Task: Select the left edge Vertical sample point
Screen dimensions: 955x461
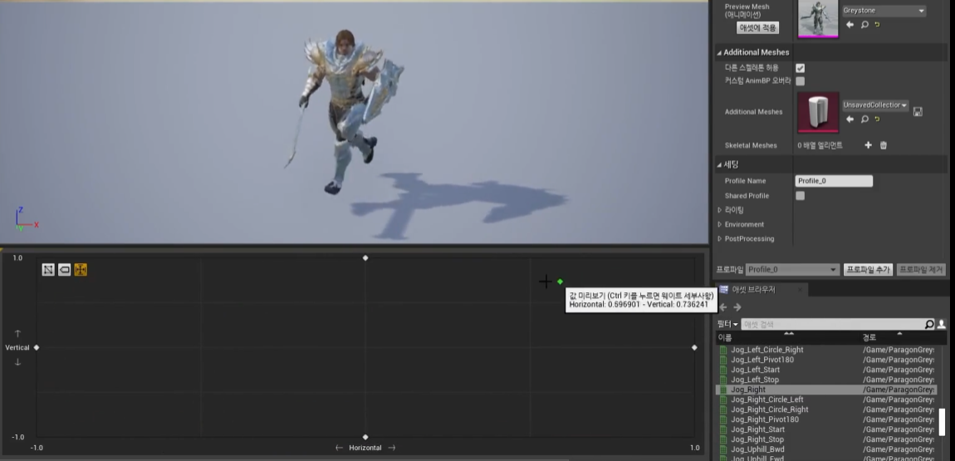Action: tap(37, 347)
